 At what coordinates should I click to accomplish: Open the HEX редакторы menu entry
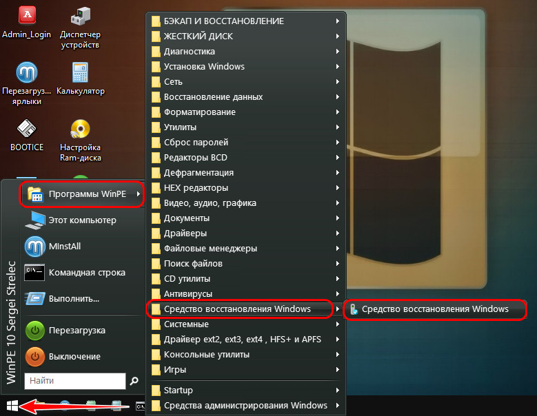(x=246, y=188)
